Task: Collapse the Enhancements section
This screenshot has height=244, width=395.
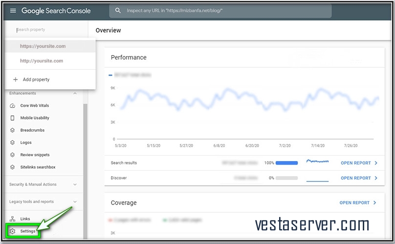Action: 75,93
